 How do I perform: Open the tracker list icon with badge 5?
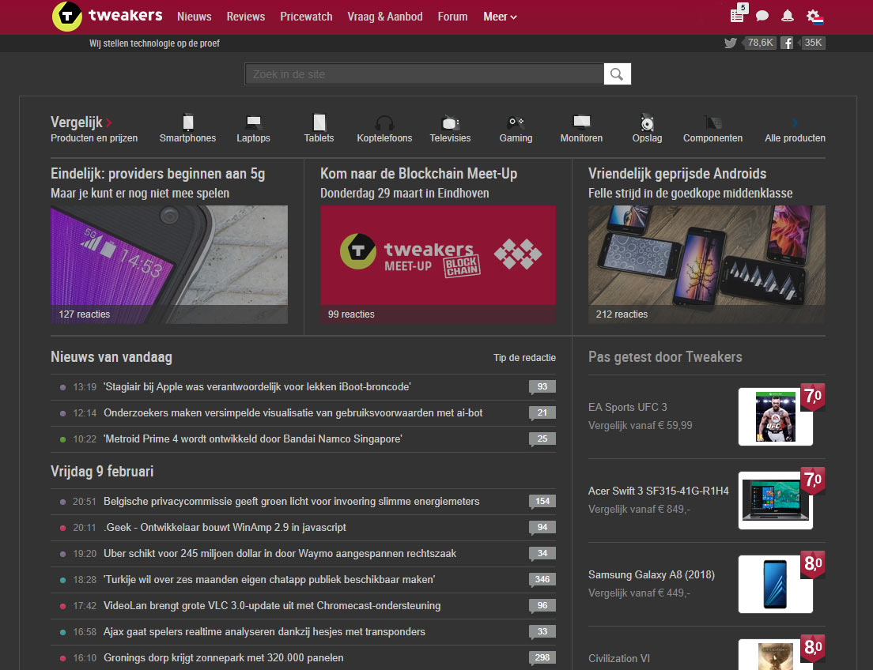click(x=737, y=16)
